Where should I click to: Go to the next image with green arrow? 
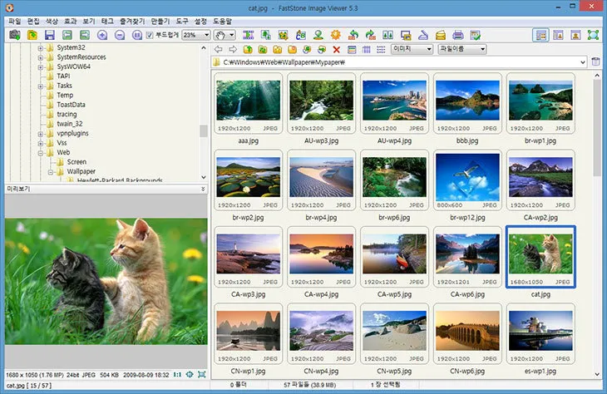(85, 35)
